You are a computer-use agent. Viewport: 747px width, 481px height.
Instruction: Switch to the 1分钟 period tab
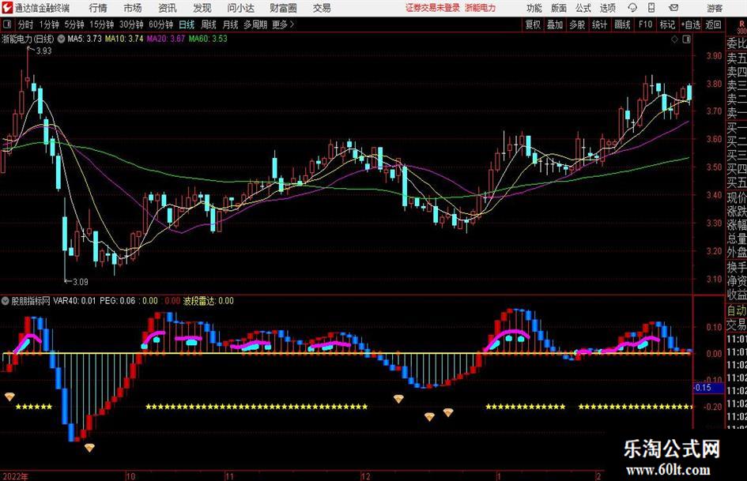click(x=49, y=24)
